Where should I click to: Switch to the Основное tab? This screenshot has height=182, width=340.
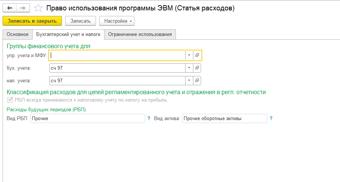point(17,34)
